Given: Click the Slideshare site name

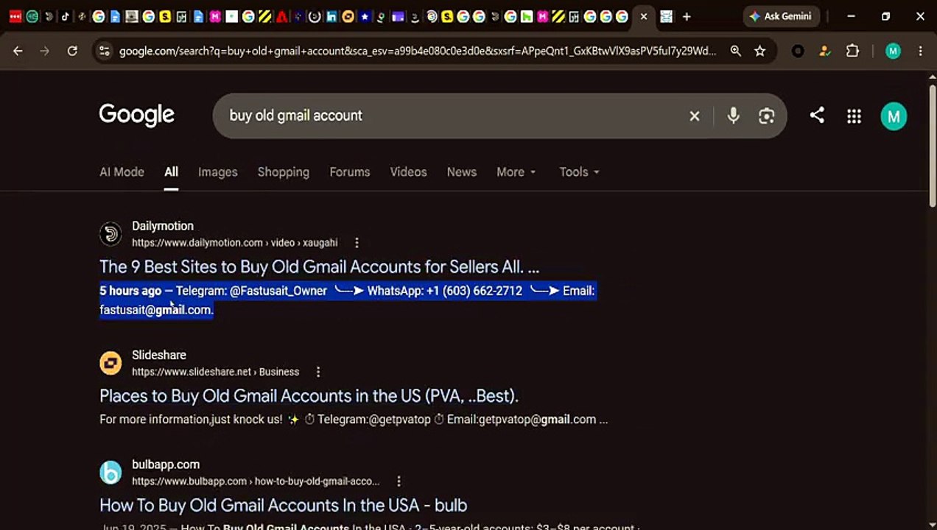Looking at the screenshot, I should (159, 355).
